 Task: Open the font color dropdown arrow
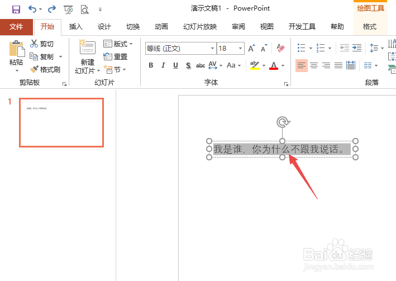(x=283, y=66)
